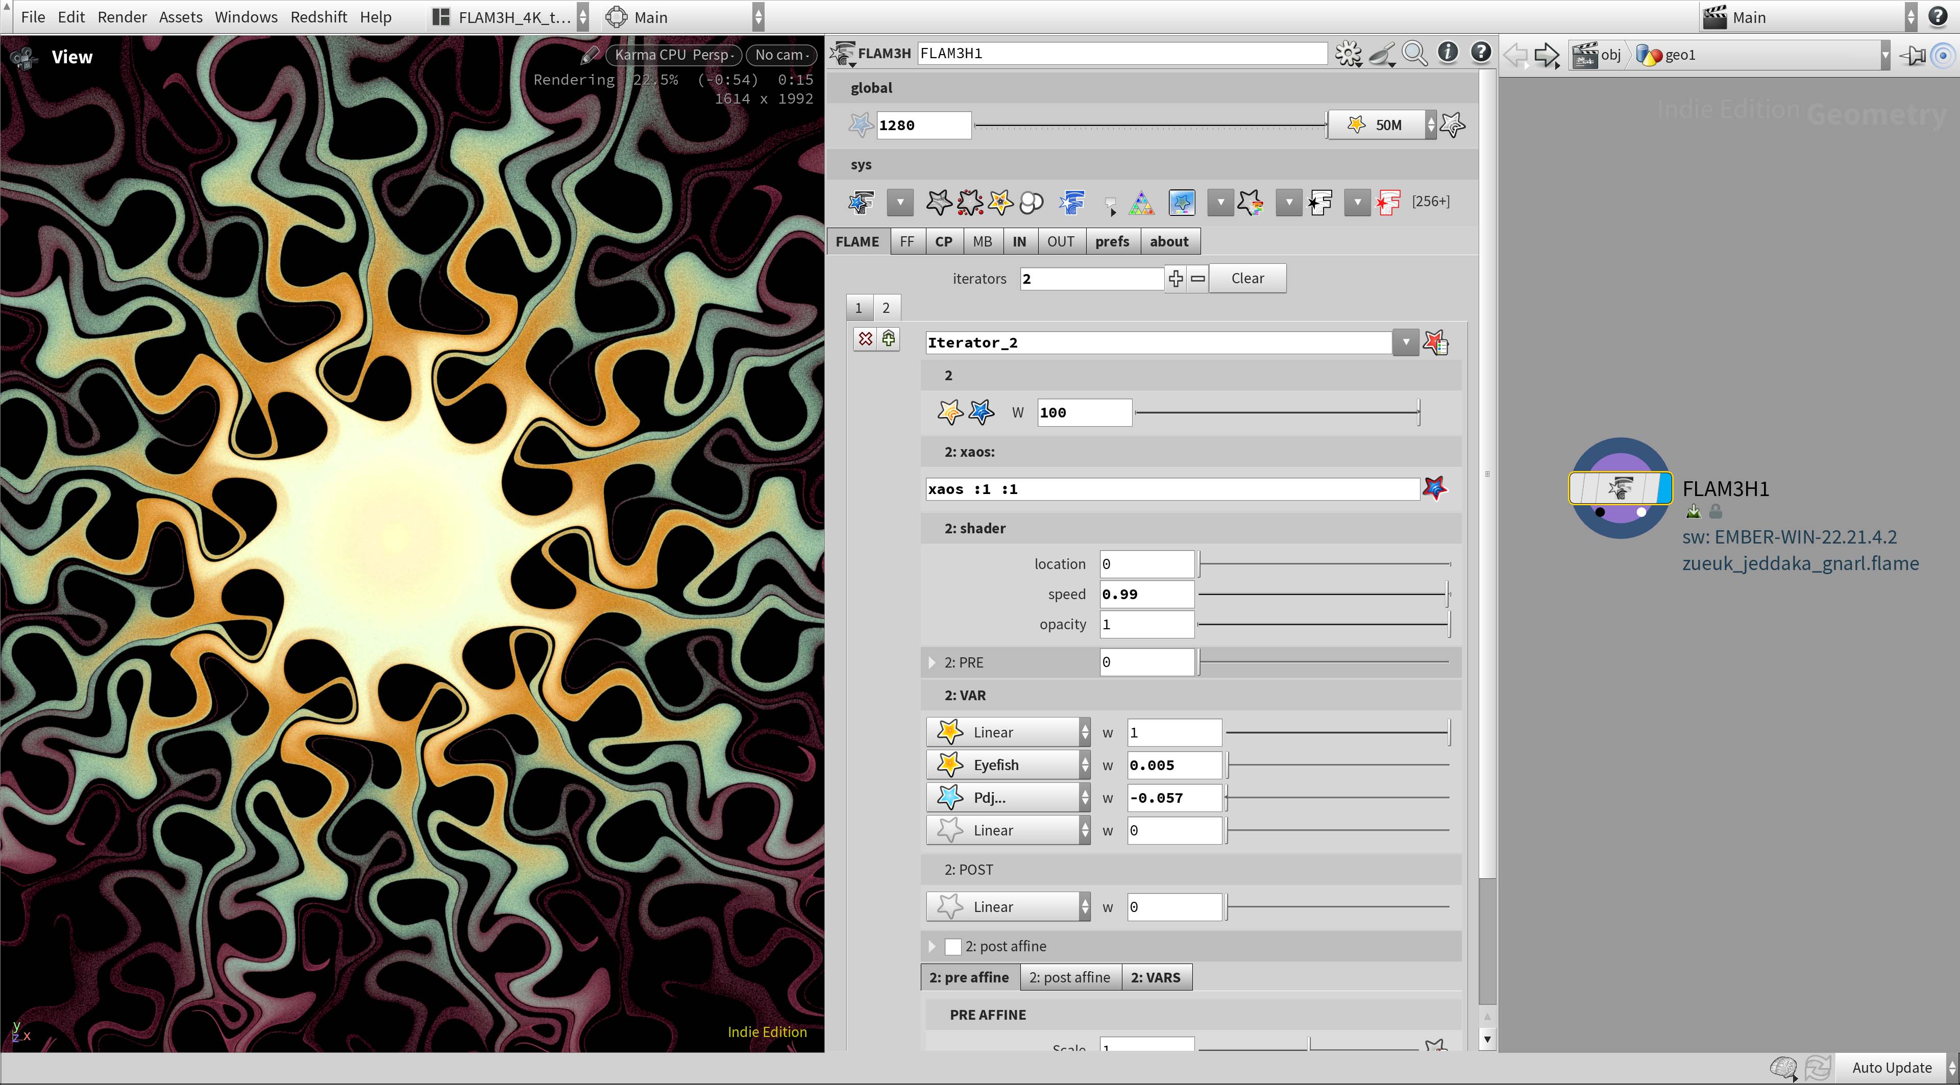Open the Iterator_2 name dropdown arrow
This screenshot has height=1085, width=1960.
click(x=1405, y=342)
